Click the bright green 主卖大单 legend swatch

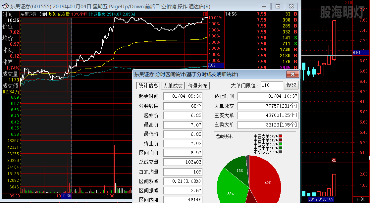click(x=280, y=144)
